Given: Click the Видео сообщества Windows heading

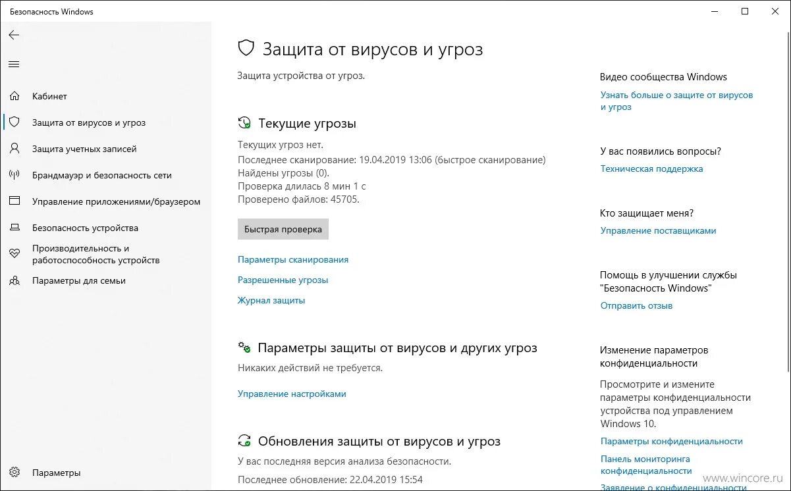Looking at the screenshot, I should coord(663,77).
